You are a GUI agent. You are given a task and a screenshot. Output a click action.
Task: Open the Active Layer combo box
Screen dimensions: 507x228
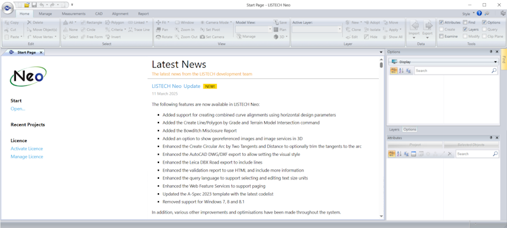[x=317, y=29]
